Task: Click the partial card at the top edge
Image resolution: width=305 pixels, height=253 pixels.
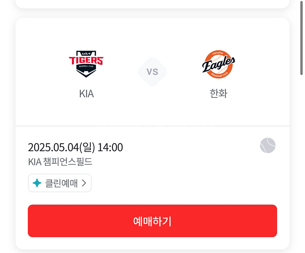Action: point(152,3)
